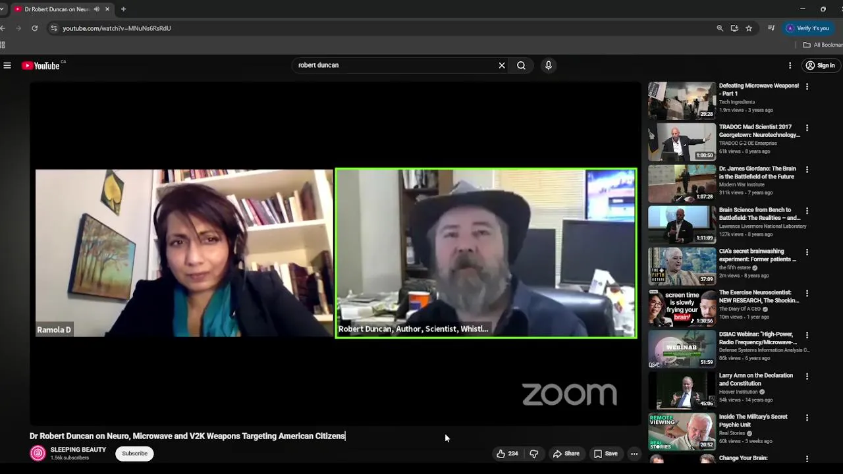The height and width of the screenshot is (474, 843).
Task: Open 'Tech Ingredients' channel name
Action: (737, 102)
